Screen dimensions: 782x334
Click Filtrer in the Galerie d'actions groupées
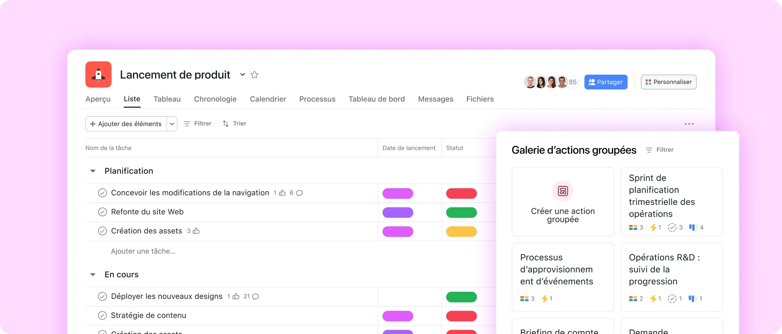(x=660, y=150)
